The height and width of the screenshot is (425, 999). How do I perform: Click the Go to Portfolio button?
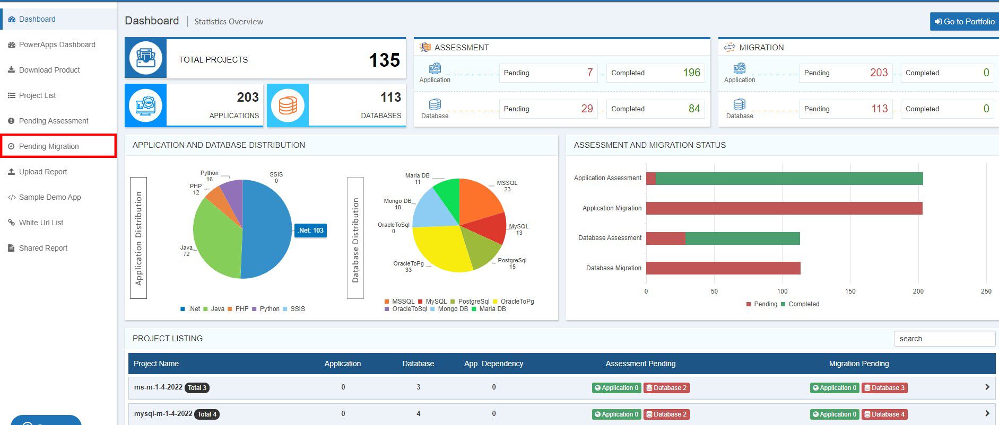[x=965, y=22]
